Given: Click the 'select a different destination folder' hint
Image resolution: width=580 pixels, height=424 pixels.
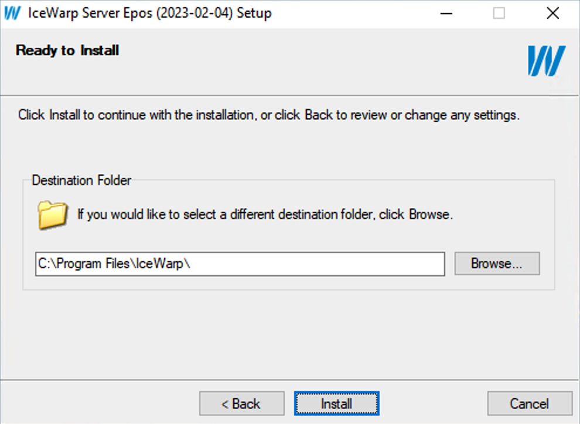Looking at the screenshot, I should coord(265,214).
